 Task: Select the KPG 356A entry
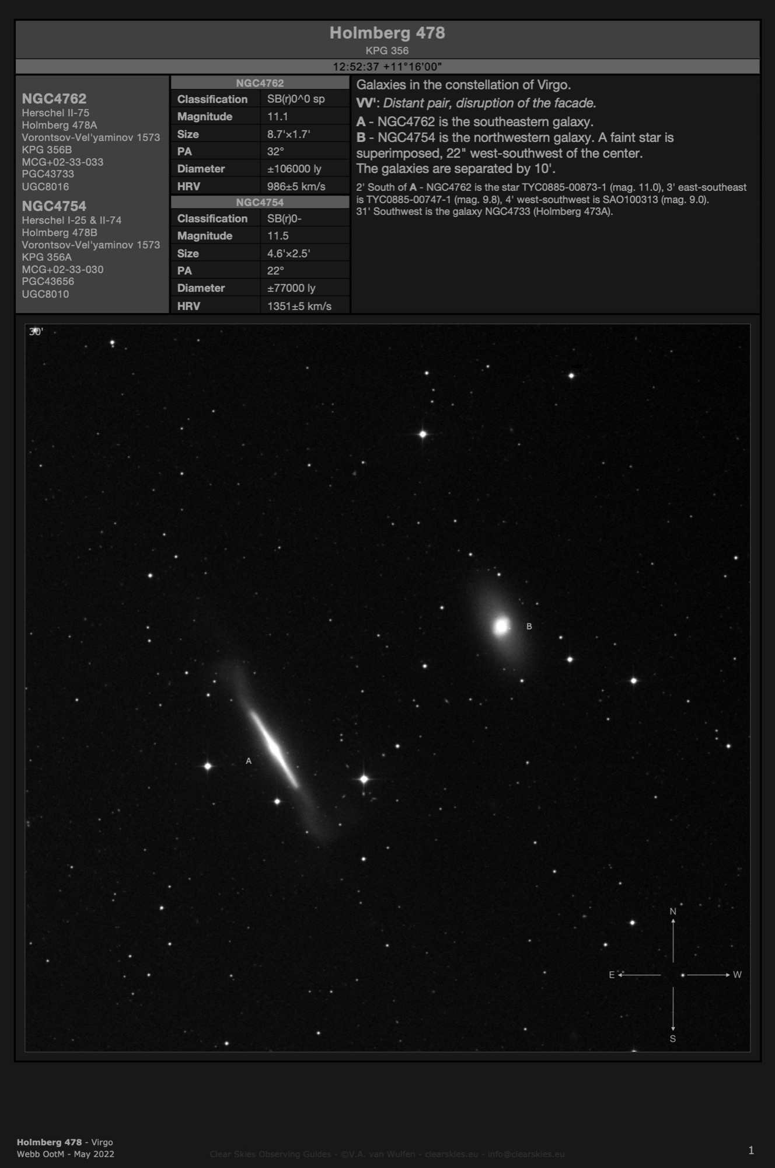[47, 257]
